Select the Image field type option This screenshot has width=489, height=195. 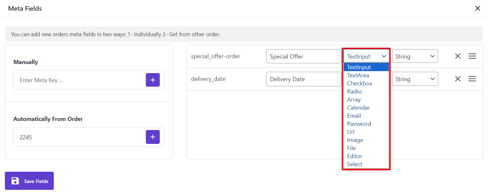[x=355, y=140]
